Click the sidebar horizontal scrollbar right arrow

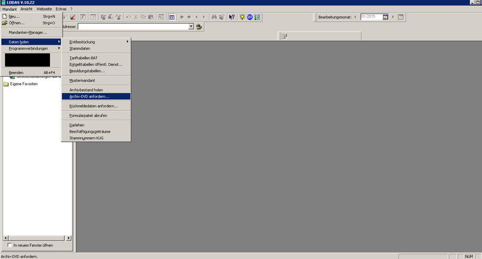(69, 238)
